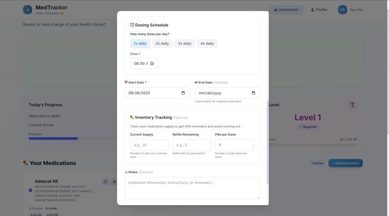Click the 'How many times per day?' label
This screenshot has width=389, height=216.
click(x=150, y=34)
